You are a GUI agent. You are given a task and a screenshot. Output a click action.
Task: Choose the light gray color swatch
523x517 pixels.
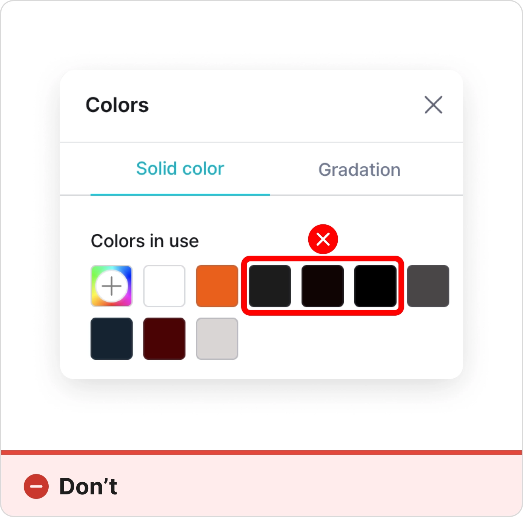click(217, 339)
